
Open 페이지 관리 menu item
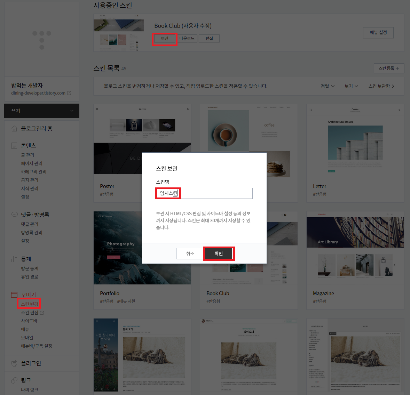[31, 163]
